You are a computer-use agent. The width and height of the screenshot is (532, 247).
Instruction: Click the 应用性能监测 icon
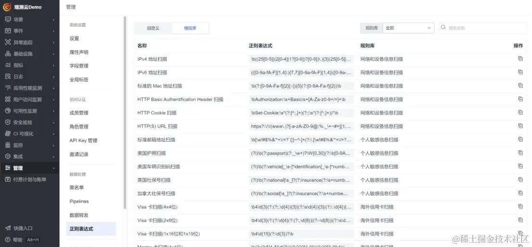click(8, 88)
